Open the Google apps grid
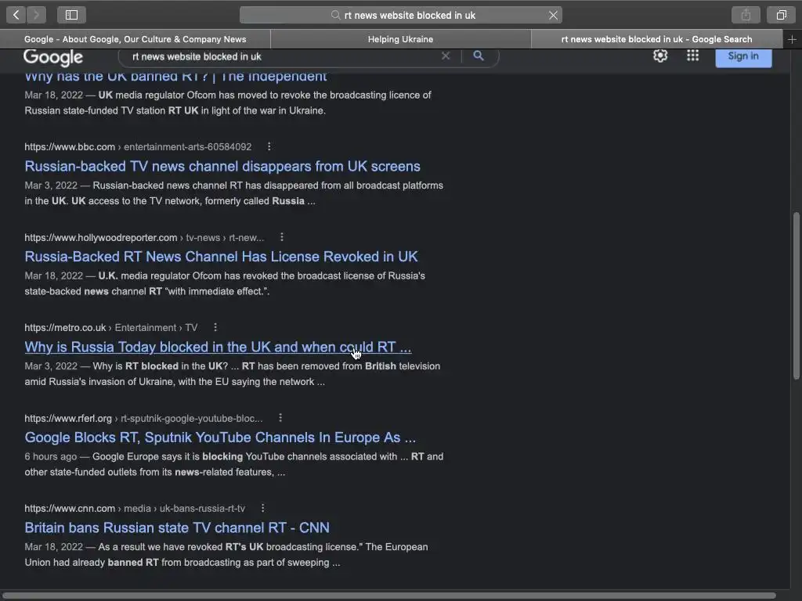Image resolution: width=802 pixels, height=601 pixels. (x=692, y=56)
